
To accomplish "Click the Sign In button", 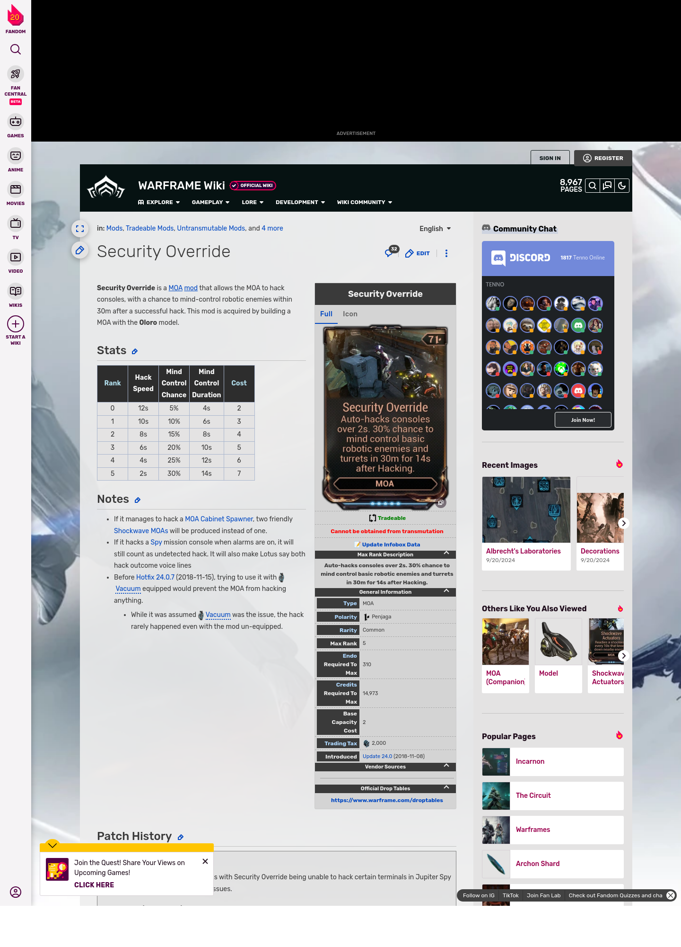I will (x=550, y=158).
